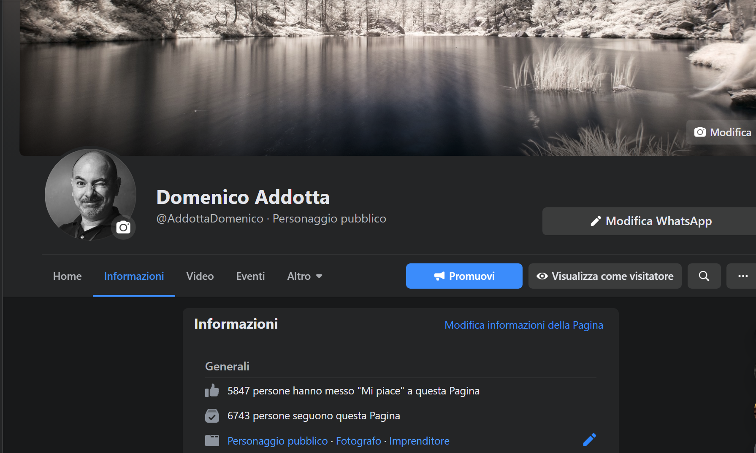Click the camera icon on profile picture

click(123, 228)
